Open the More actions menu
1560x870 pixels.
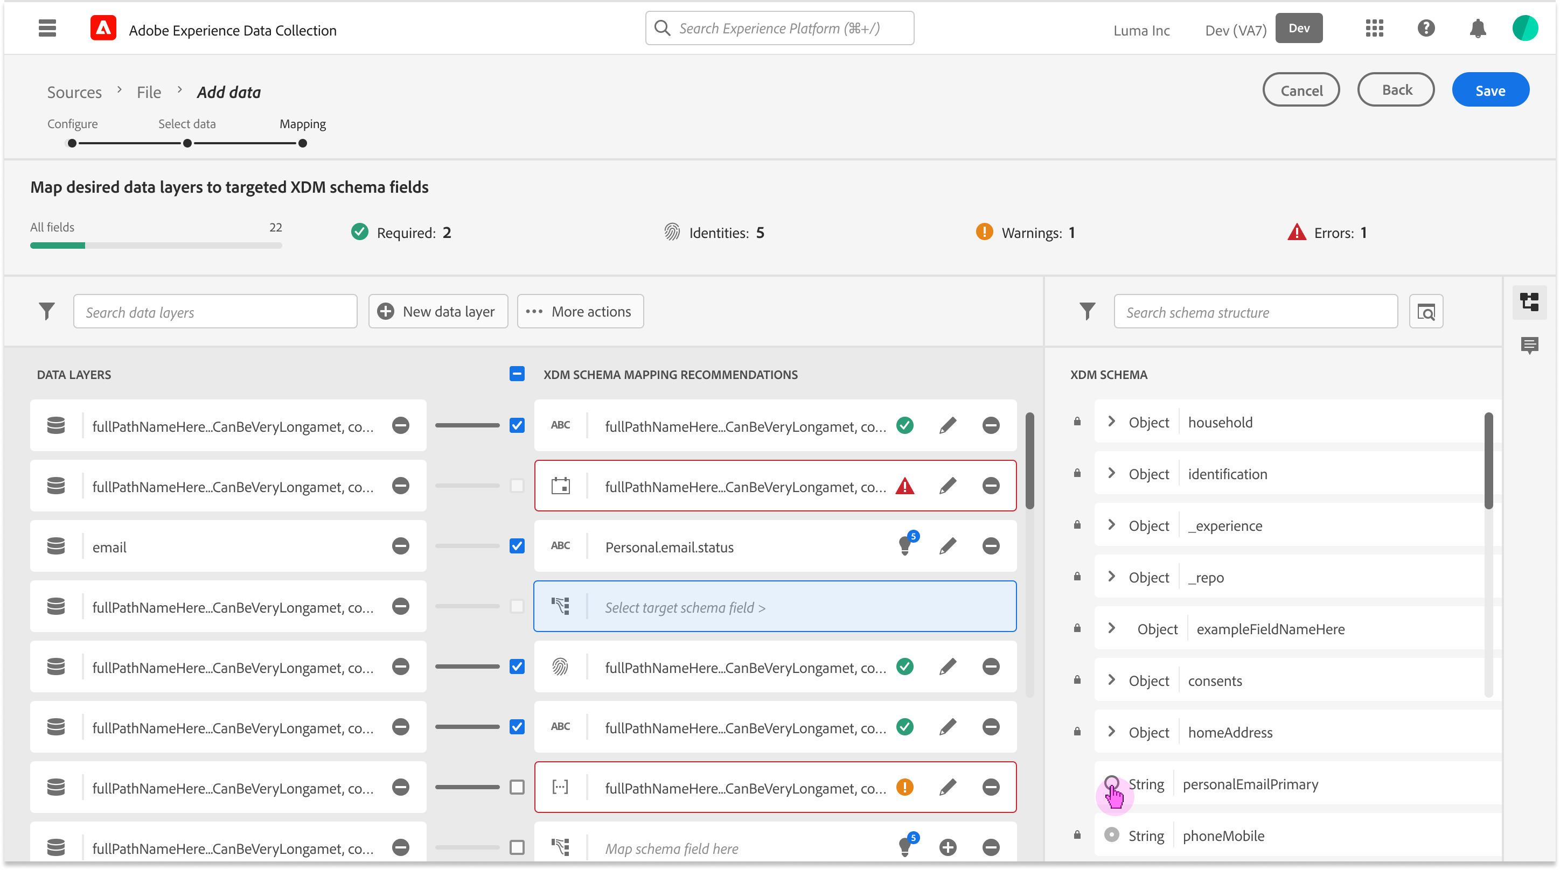tap(580, 311)
